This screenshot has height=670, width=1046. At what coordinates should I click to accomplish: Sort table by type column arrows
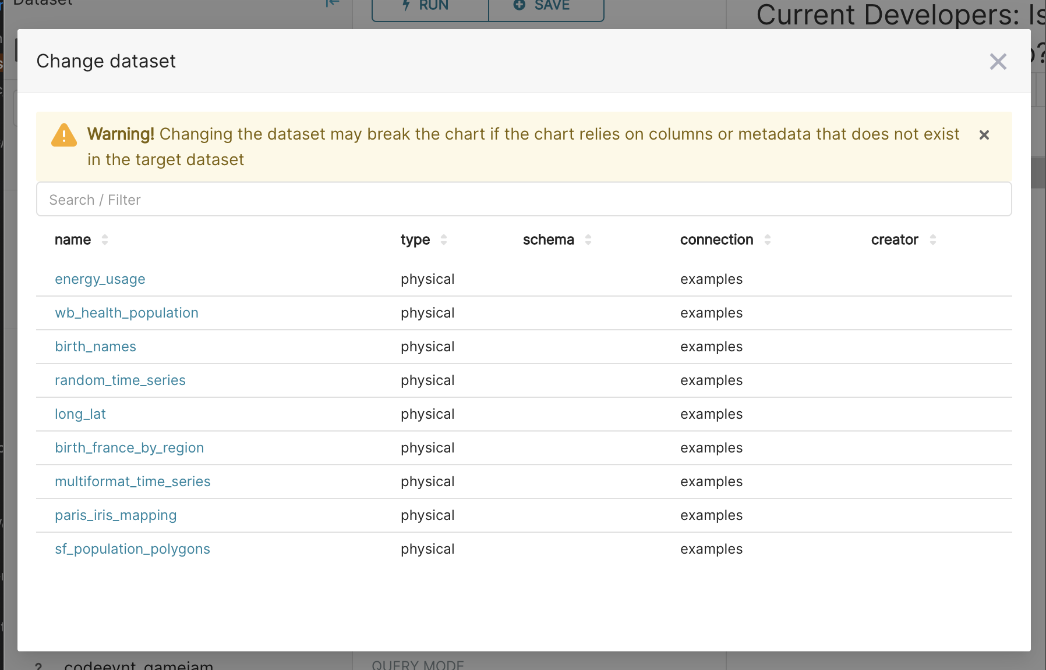(x=444, y=240)
